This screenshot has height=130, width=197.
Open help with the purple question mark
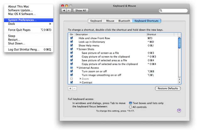[x=179, y=110]
